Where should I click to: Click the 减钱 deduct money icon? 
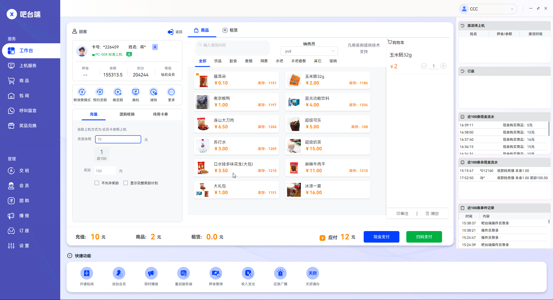click(x=154, y=92)
